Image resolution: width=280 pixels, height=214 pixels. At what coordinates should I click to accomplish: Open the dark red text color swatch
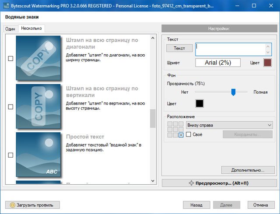[x=268, y=63]
